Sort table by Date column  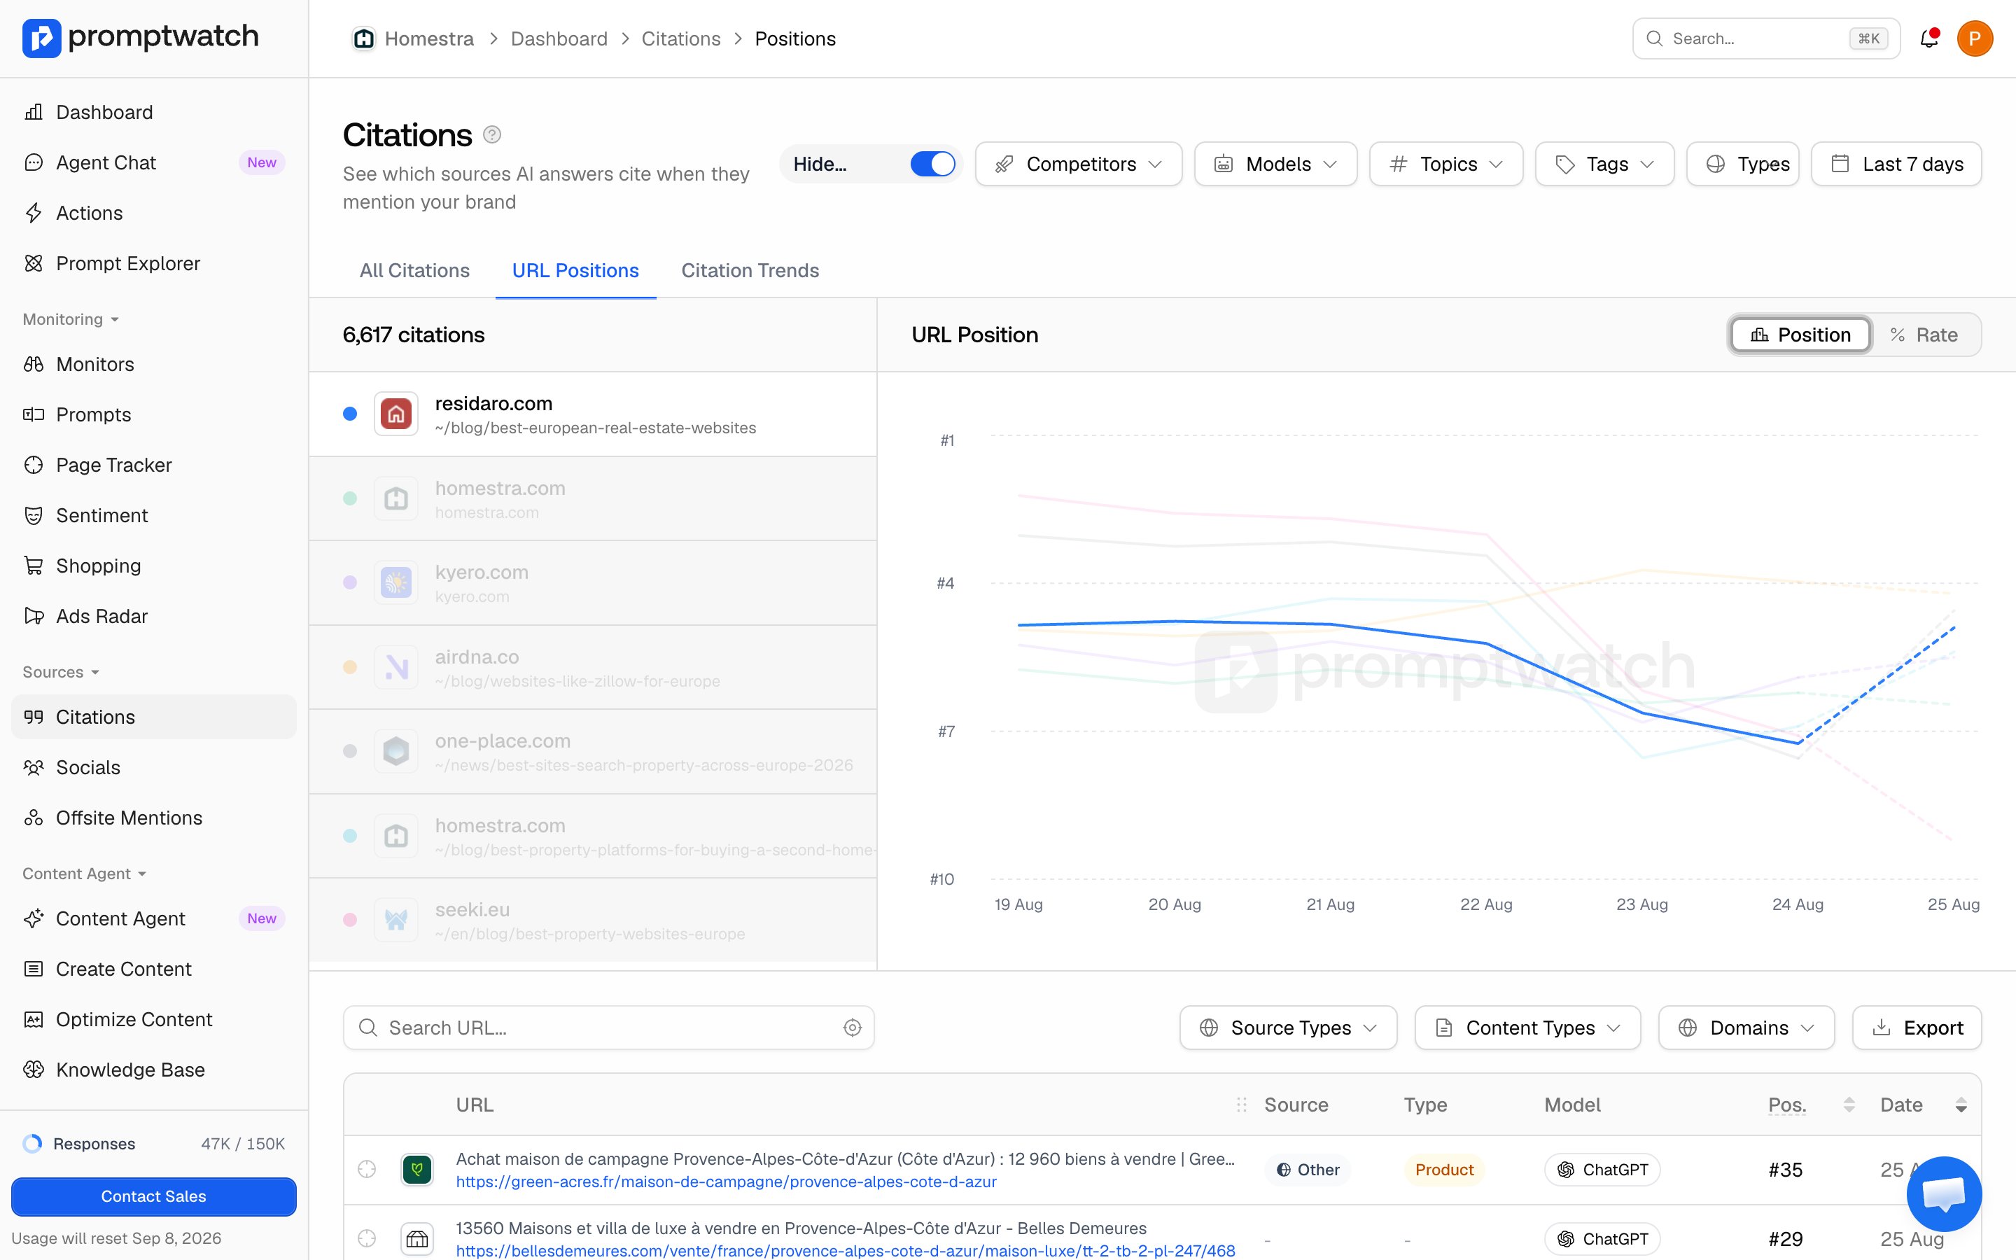(1923, 1105)
